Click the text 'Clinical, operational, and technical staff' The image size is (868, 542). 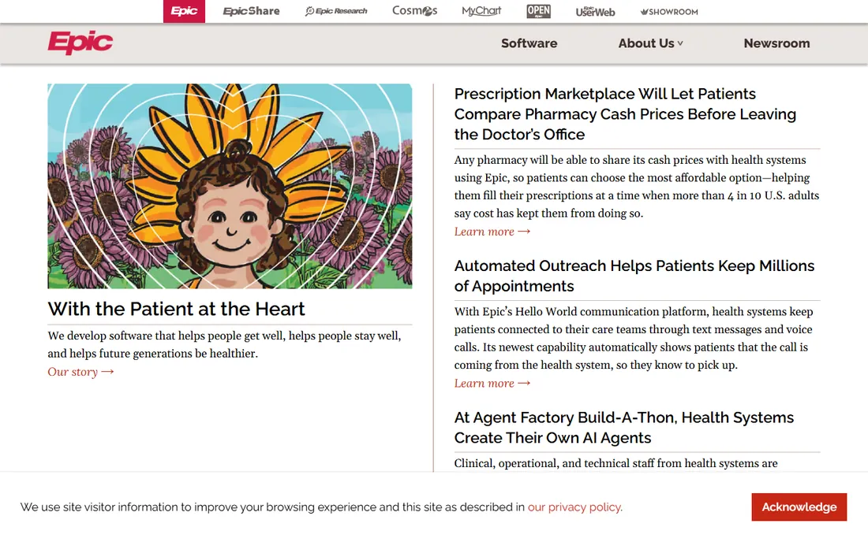pos(554,463)
